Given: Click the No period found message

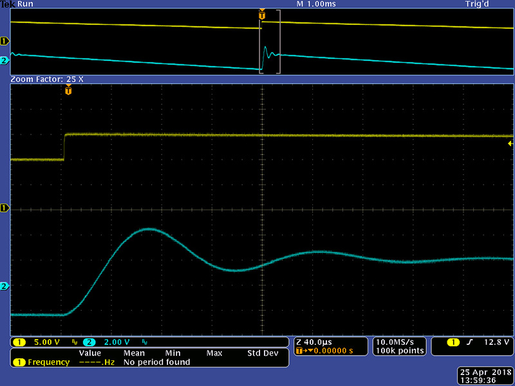Looking at the screenshot, I should pyautogui.click(x=156, y=362).
